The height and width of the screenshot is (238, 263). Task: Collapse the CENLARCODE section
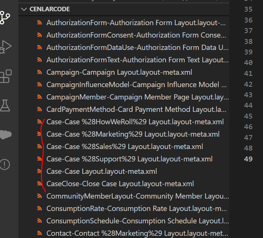(x=24, y=9)
